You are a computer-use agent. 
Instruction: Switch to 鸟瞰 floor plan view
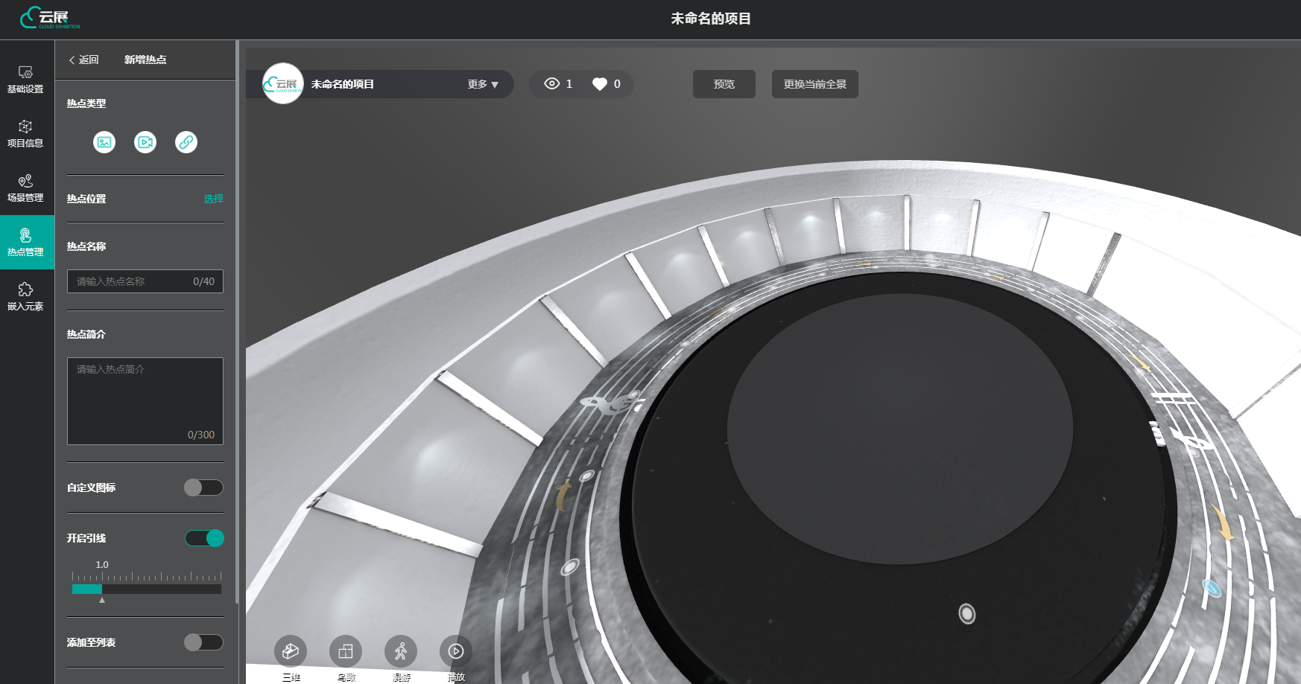[x=346, y=652]
